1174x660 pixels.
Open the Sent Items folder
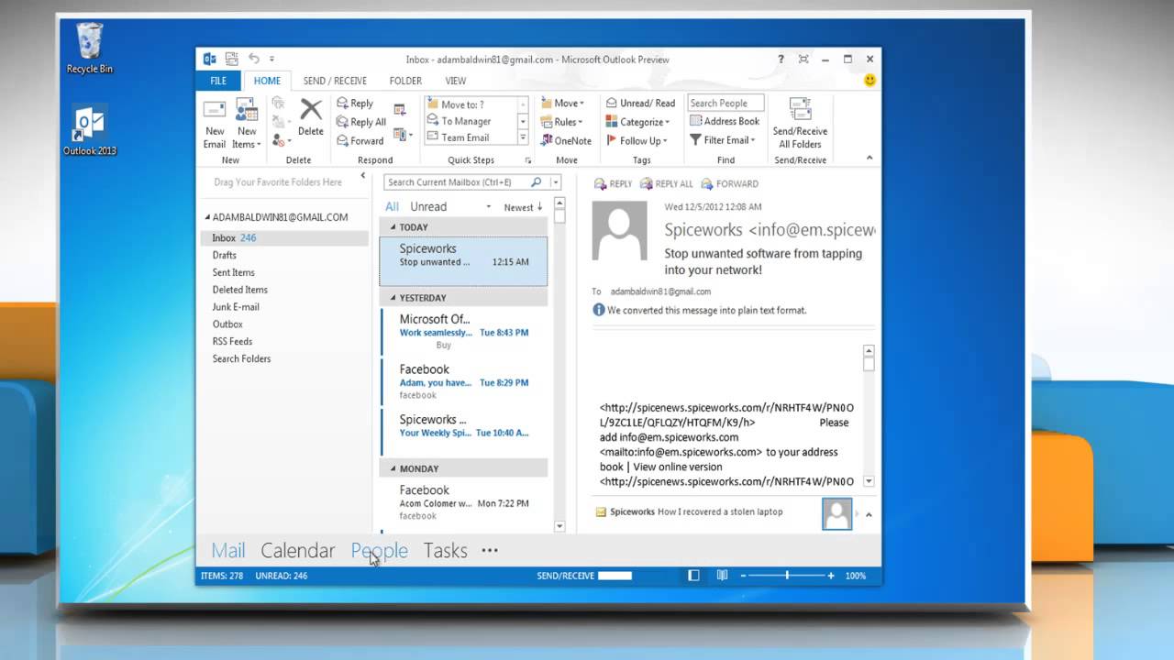[x=234, y=272]
